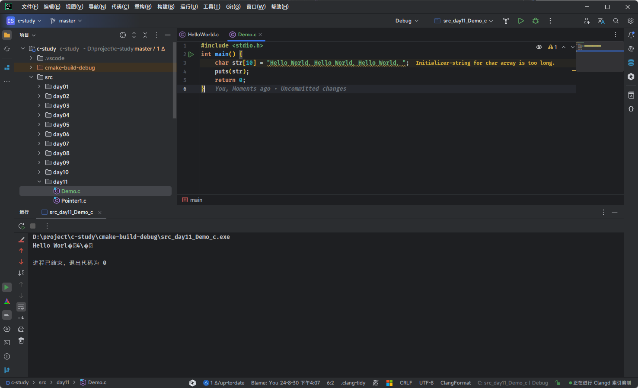This screenshot has width=638, height=388.
Task: Rerun the program in Run panel
Action: click(x=21, y=226)
